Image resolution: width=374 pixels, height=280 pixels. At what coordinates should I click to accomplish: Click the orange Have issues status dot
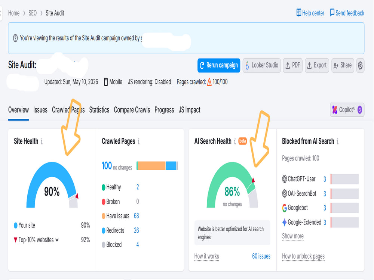(x=104, y=216)
